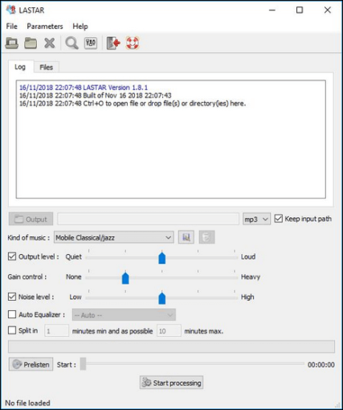This screenshot has width=343, height=410.
Task: Switch to the Log tab
Action: tap(20, 67)
